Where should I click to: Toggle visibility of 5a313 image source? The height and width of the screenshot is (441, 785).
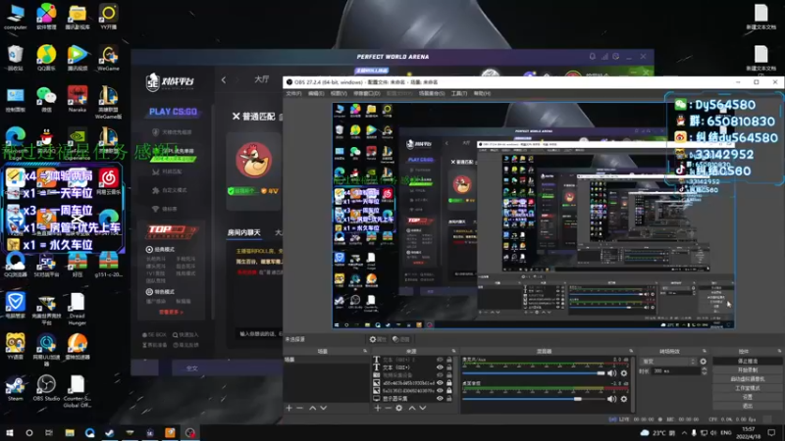440,390
